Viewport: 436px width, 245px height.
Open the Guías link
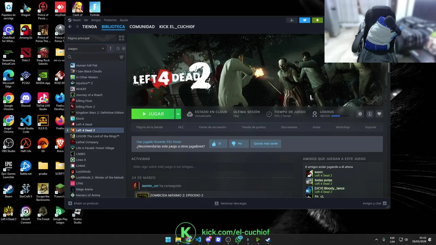pyautogui.click(x=316, y=127)
